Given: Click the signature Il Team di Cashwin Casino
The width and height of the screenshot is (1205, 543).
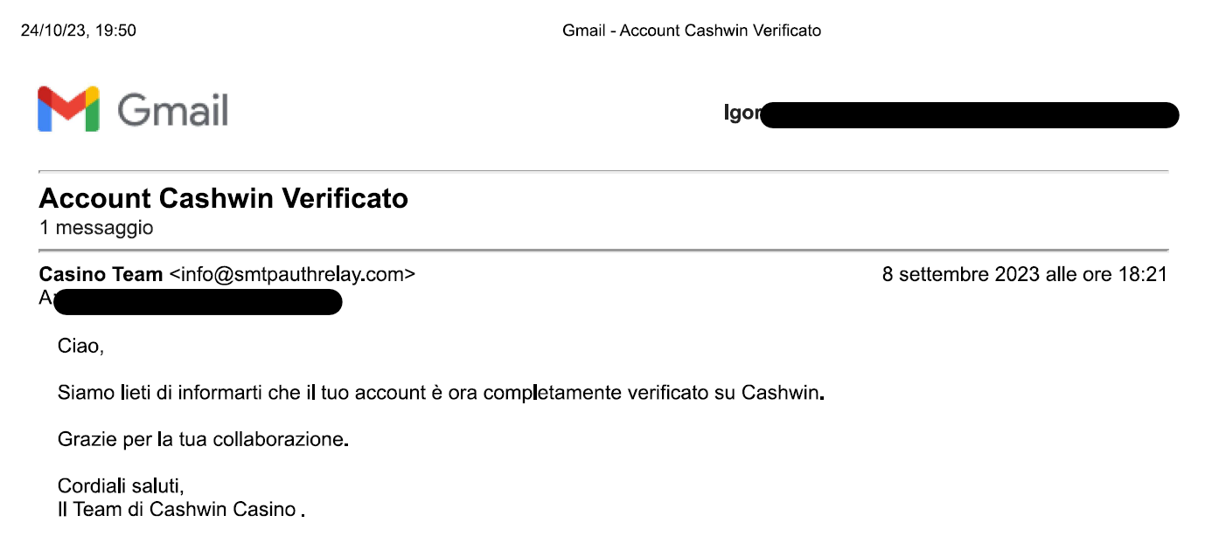Looking at the screenshot, I should click(x=179, y=509).
